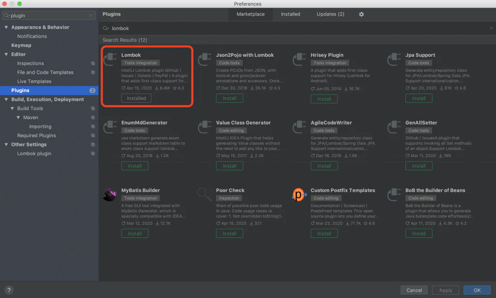The width and height of the screenshot is (496, 298).
Task: Click the project-level icon beside Build Tools
Action: point(93,109)
